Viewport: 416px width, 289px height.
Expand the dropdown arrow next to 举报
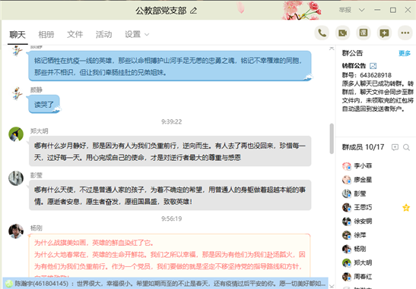click(361, 10)
